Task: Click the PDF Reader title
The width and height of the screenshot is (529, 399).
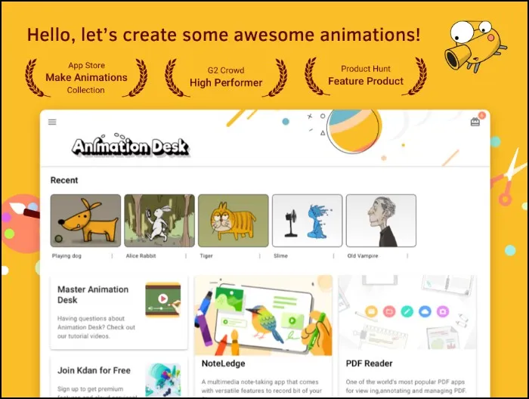Action: (369, 363)
